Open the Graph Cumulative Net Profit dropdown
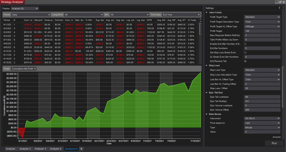Image resolution: width=286 pixels, height=152 pixels. click(24, 68)
